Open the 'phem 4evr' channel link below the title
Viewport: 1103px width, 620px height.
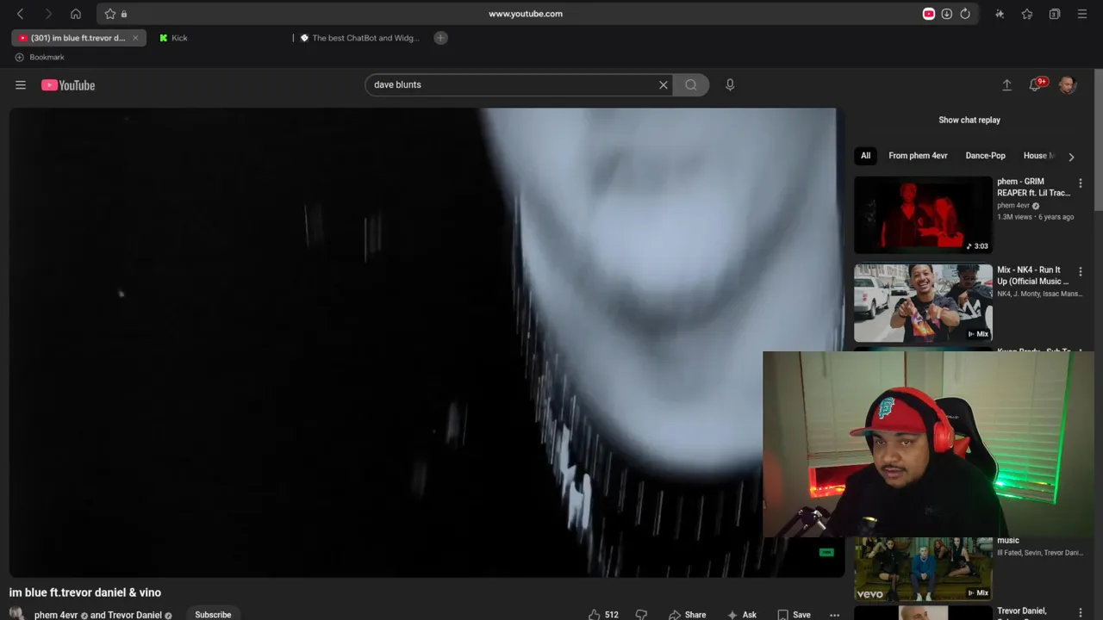click(56, 615)
